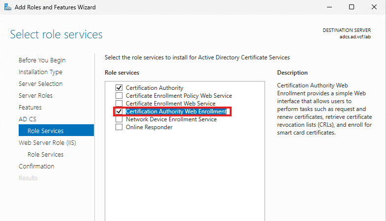Screen dimensions: 386x221
Task: Go to the Confirmation step
Action: (x=36, y=166)
